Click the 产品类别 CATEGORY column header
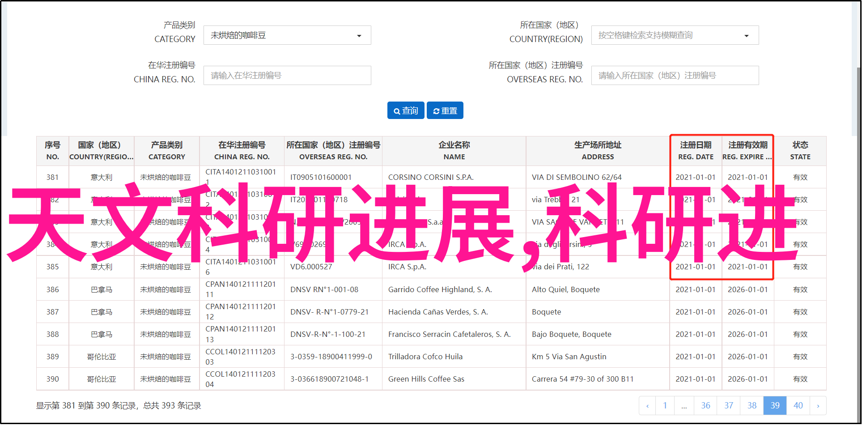The width and height of the screenshot is (862, 425). pyautogui.click(x=167, y=151)
